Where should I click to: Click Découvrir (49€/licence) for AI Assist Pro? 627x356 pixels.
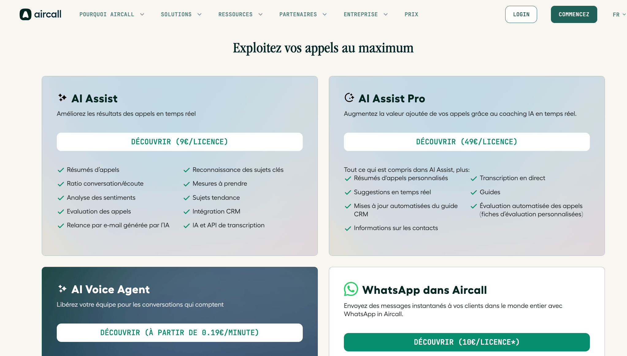pos(467,142)
